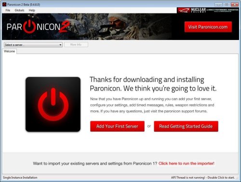The width and height of the screenshot is (241, 182).
Task: Switch to the Welcome tab
Action: (9, 52)
